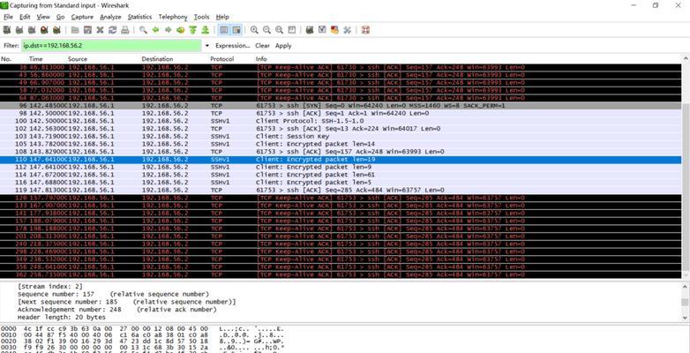Select Keep-Alive ACK packet 362
Screen dimensions: 690x353
coord(341,274)
